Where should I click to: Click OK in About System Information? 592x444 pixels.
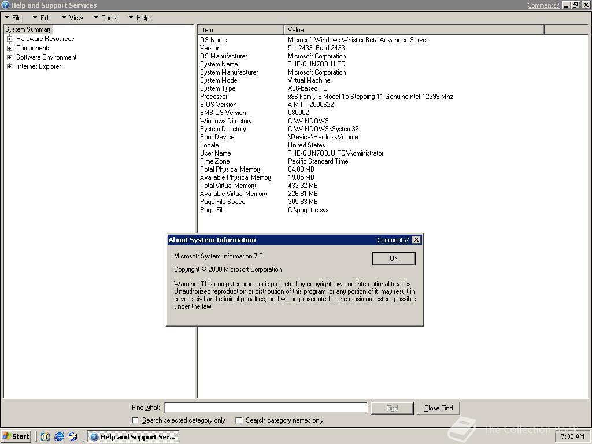(x=394, y=258)
